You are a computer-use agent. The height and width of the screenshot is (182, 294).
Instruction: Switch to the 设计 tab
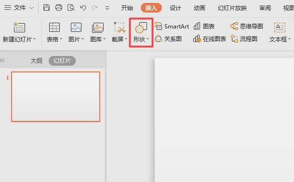click(175, 8)
